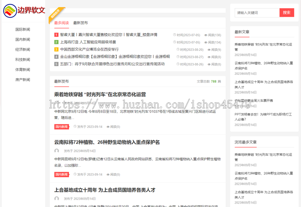Click the 浏览最多文章 panel heading
Viewport: 301px width, 207px height.
click(x=246, y=142)
